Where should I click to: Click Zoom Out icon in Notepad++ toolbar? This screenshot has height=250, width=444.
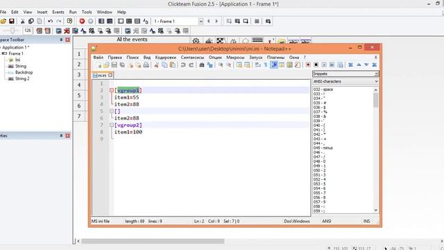point(228,65)
